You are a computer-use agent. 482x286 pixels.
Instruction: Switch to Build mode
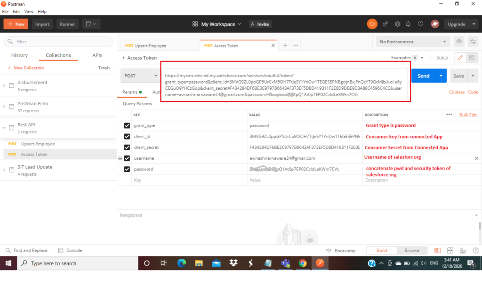pyautogui.click(x=382, y=250)
